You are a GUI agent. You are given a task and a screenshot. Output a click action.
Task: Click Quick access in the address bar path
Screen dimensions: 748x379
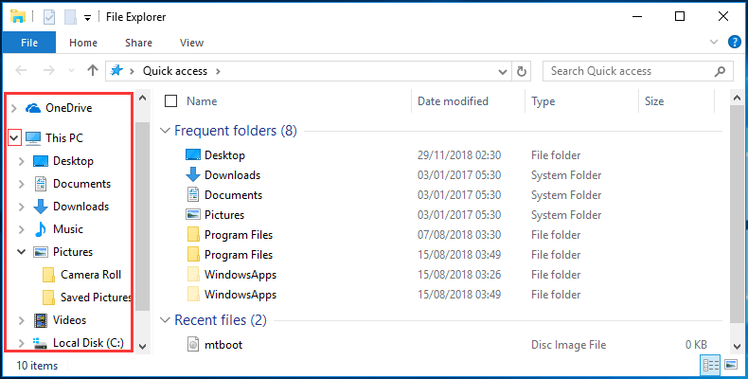[175, 71]
